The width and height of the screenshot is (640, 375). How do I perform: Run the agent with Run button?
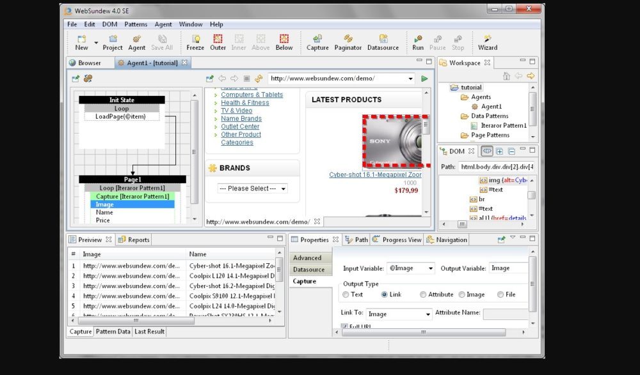click(418, 42)
